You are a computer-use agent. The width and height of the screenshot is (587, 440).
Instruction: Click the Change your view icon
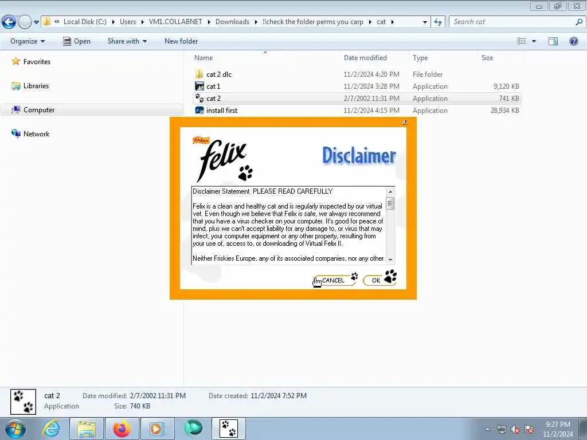point(522,41)
